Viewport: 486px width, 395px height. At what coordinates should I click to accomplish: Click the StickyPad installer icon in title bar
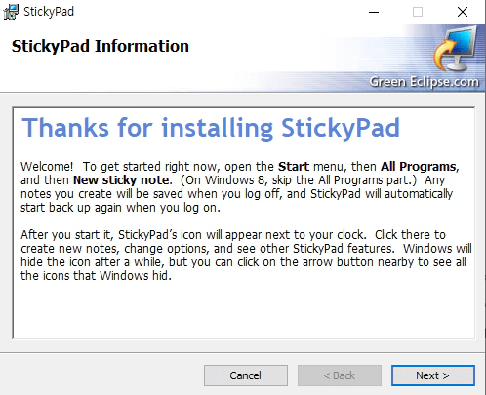click(x=11, y=12)
